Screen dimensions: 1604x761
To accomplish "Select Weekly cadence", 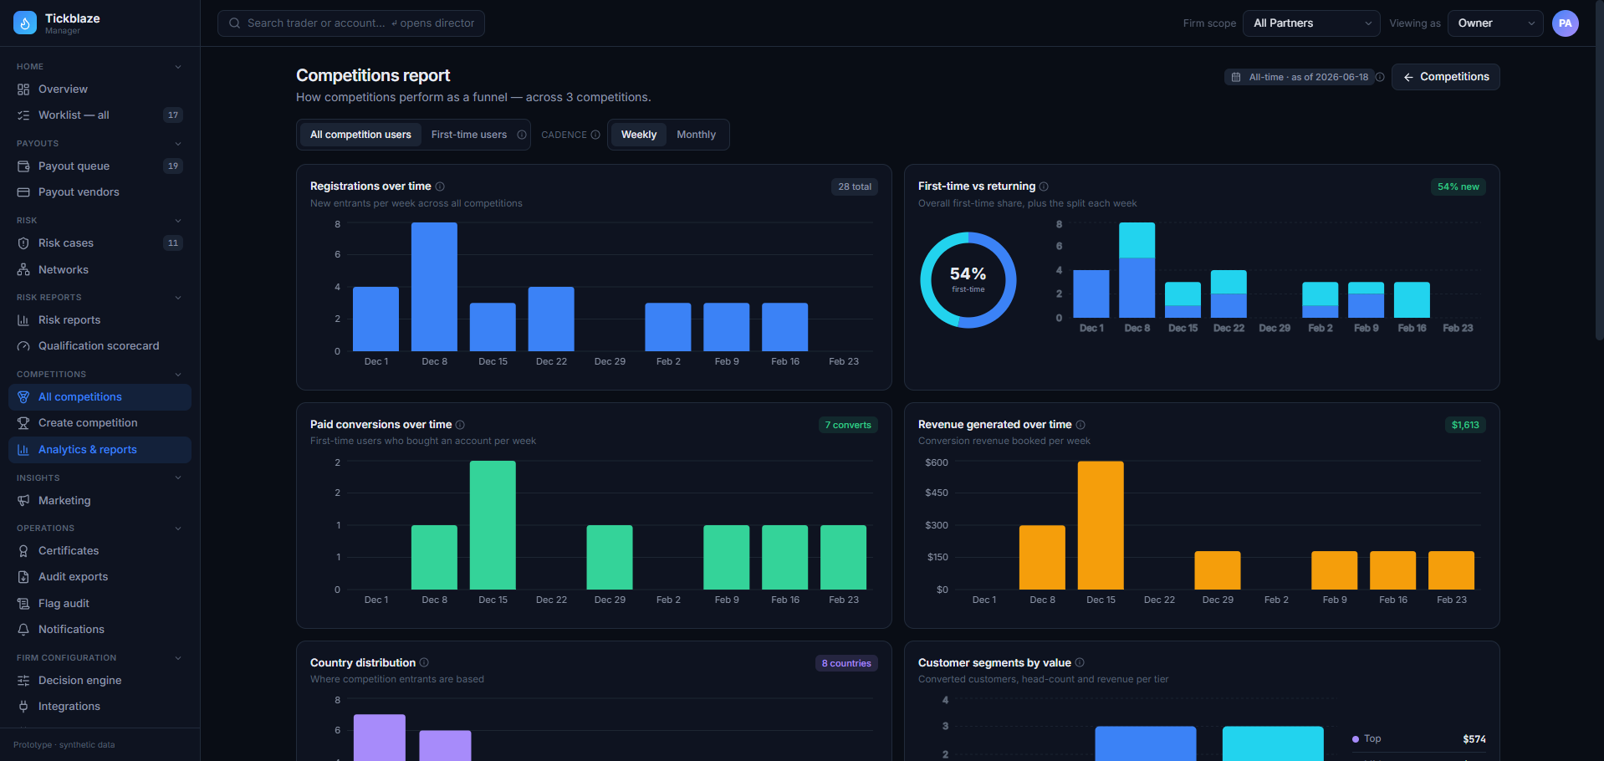I will point(639,135).
